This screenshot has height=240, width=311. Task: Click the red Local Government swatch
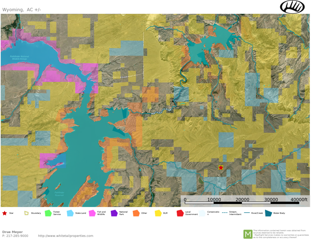point(180,213)
